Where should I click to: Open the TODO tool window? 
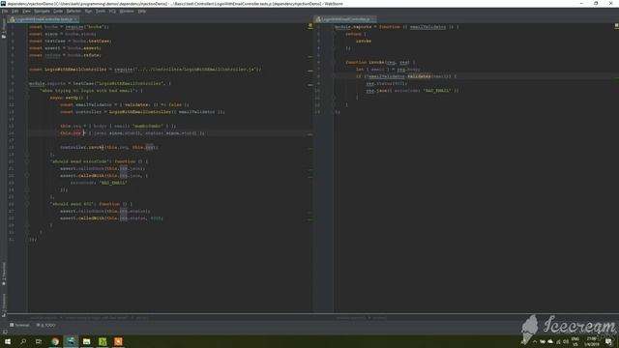coord(45,325)
